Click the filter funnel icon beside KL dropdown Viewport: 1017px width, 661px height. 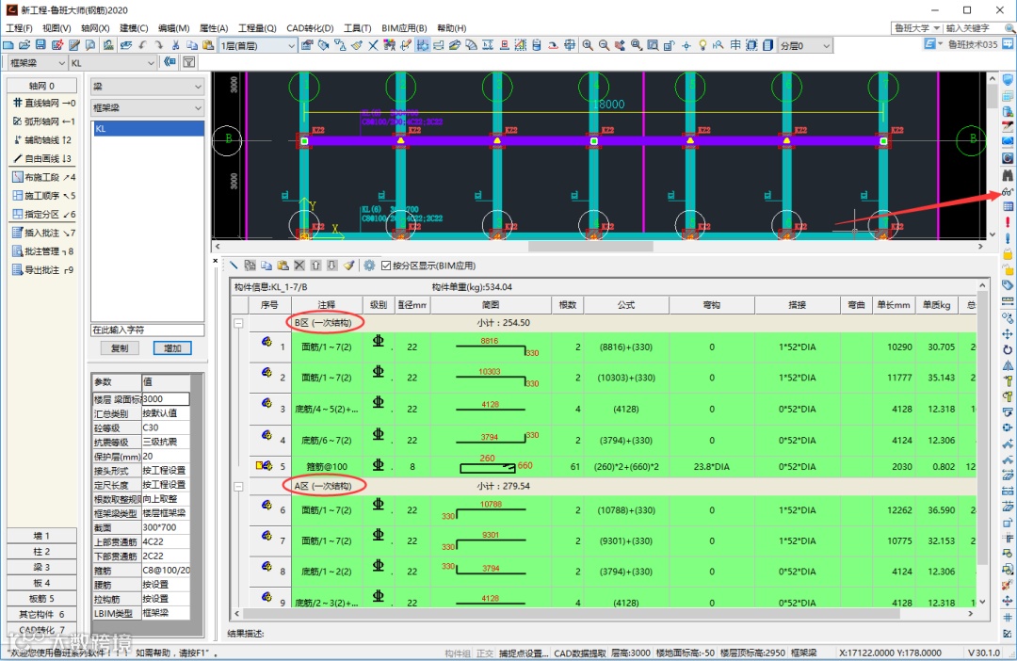[188, 63]
